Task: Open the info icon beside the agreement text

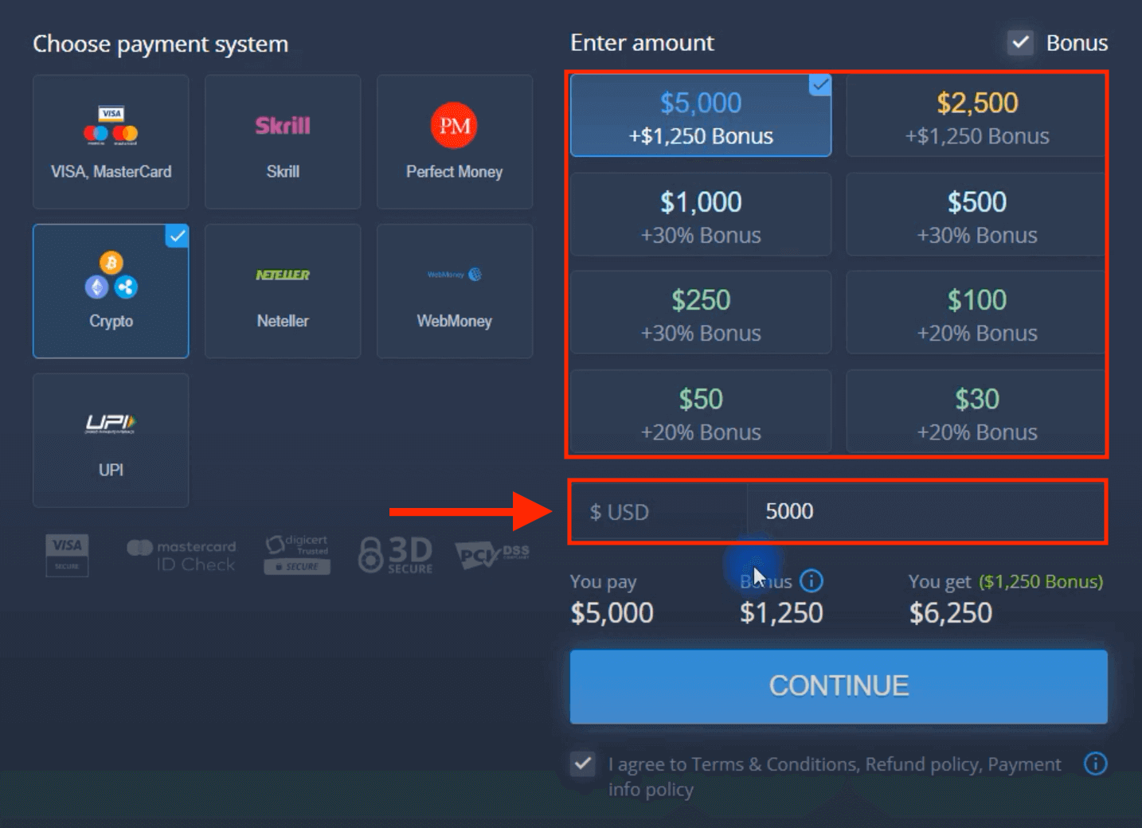Action: [1094, 764]
